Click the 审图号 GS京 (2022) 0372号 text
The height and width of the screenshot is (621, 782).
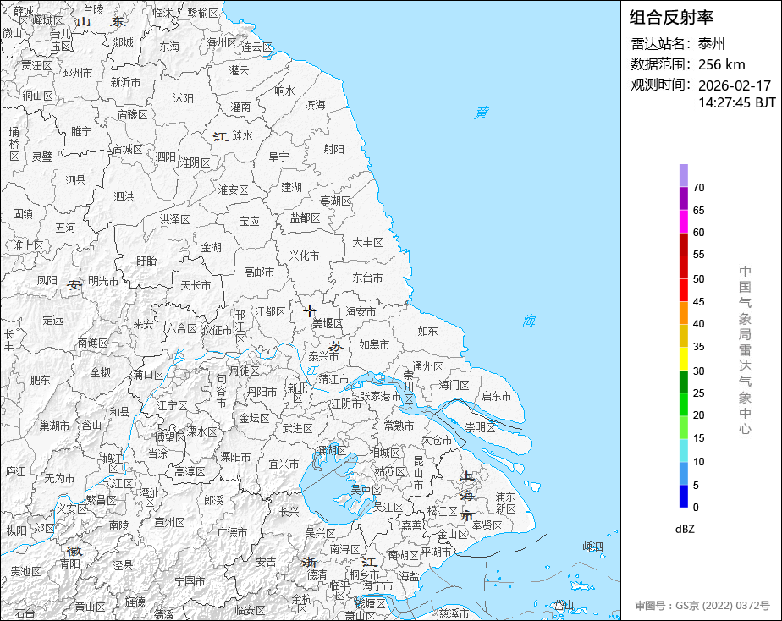702,606
